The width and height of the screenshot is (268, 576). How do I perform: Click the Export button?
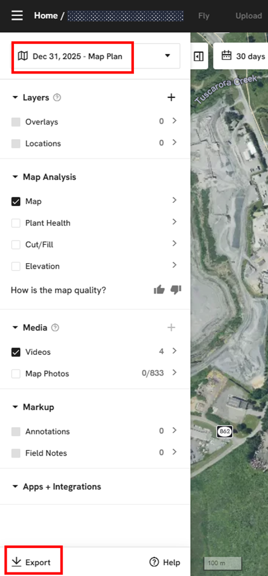[x=31, y=562]
